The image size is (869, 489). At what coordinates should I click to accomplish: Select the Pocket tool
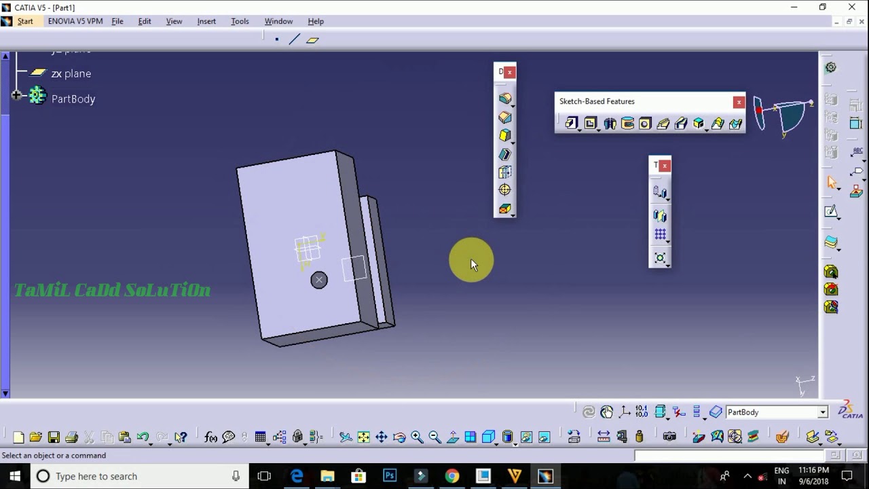[x=591, y=123]
